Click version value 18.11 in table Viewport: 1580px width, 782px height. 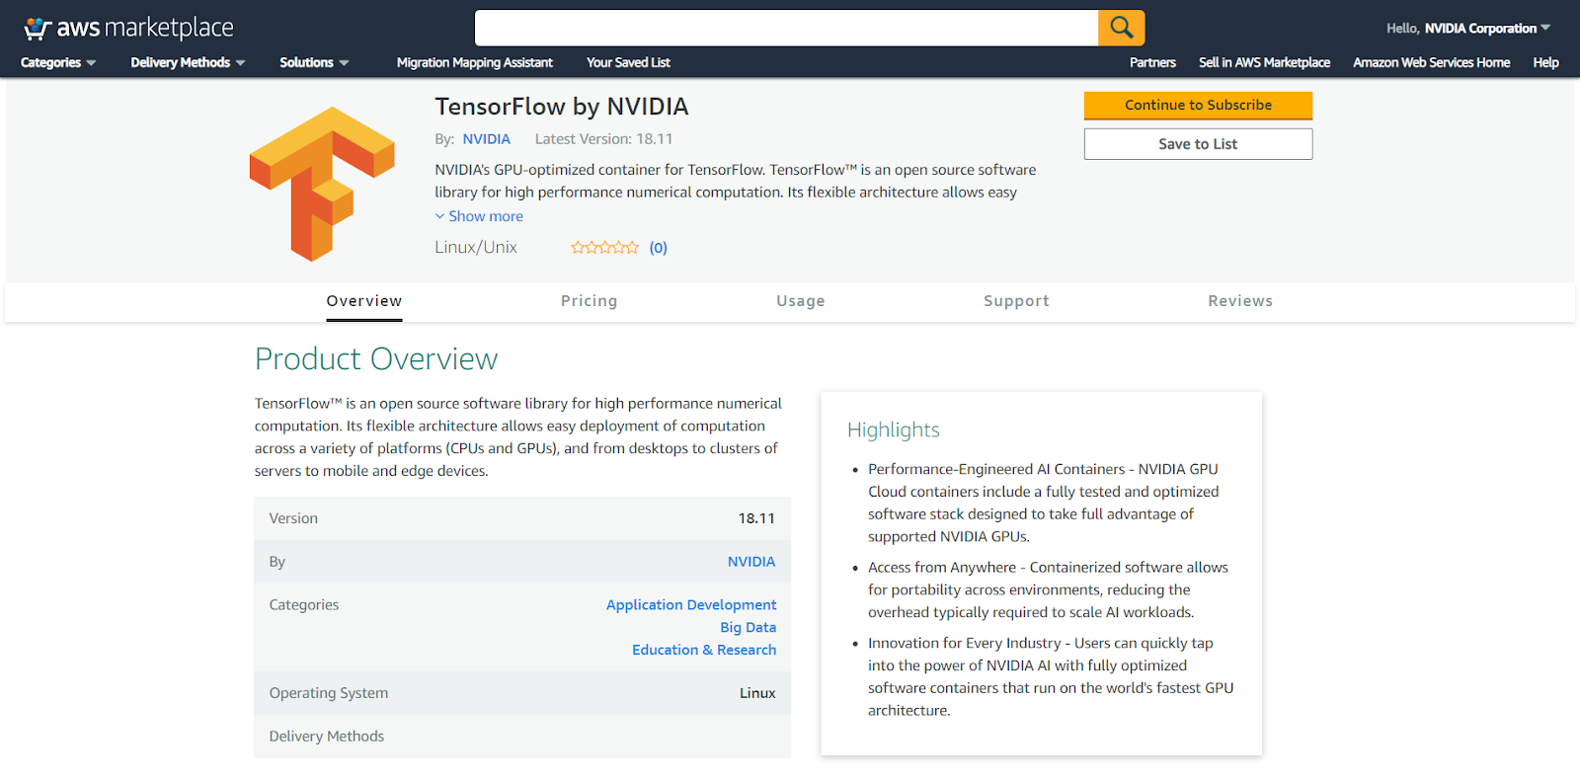(x=756, y=518)
